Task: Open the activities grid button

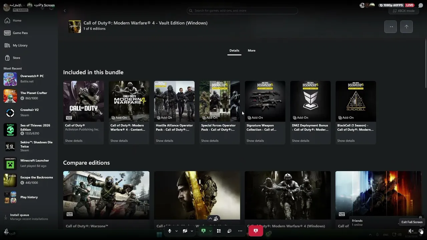Action: tap(219, 231)
